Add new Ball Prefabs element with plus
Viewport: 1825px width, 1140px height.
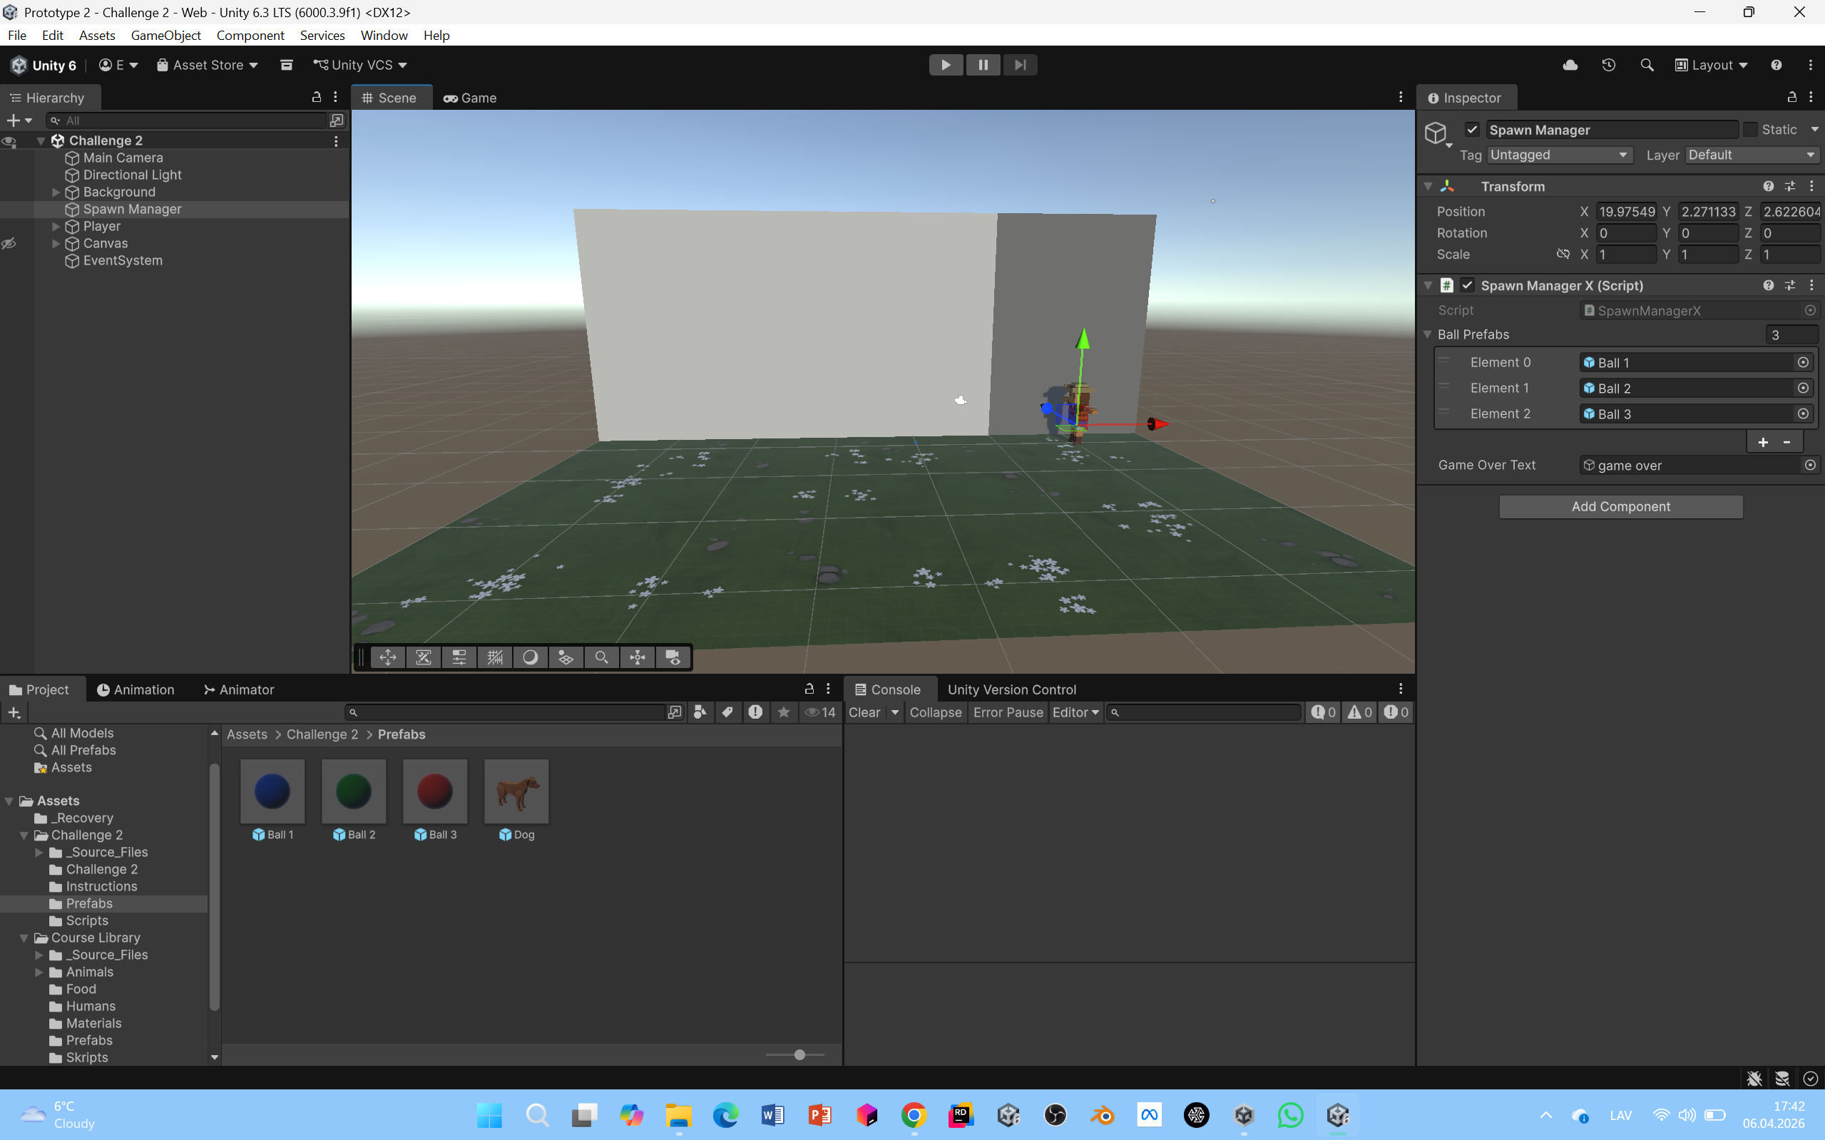coord(1762,443)
